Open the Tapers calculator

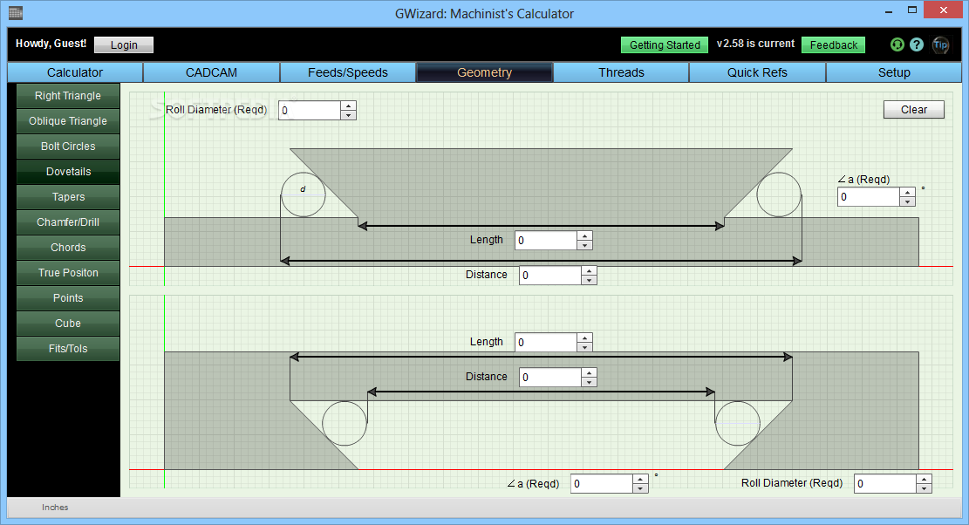(68, 197)
